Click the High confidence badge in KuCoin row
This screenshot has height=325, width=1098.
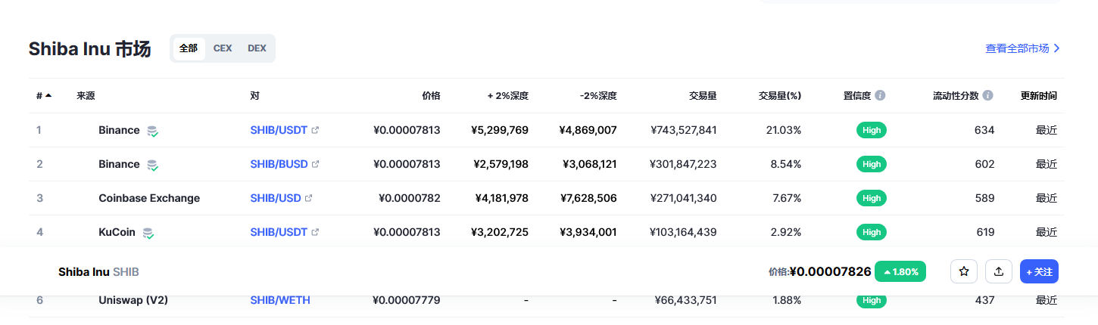pyautogui.click(x=872, y=232)
